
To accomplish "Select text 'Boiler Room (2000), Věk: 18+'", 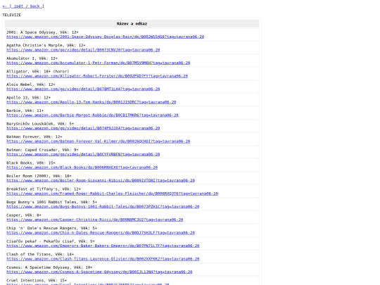I will tap(39, 177).
